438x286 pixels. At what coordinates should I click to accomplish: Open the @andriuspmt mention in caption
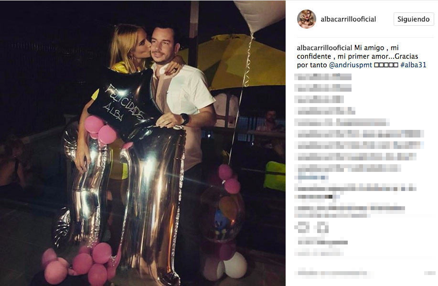(350, 65)
